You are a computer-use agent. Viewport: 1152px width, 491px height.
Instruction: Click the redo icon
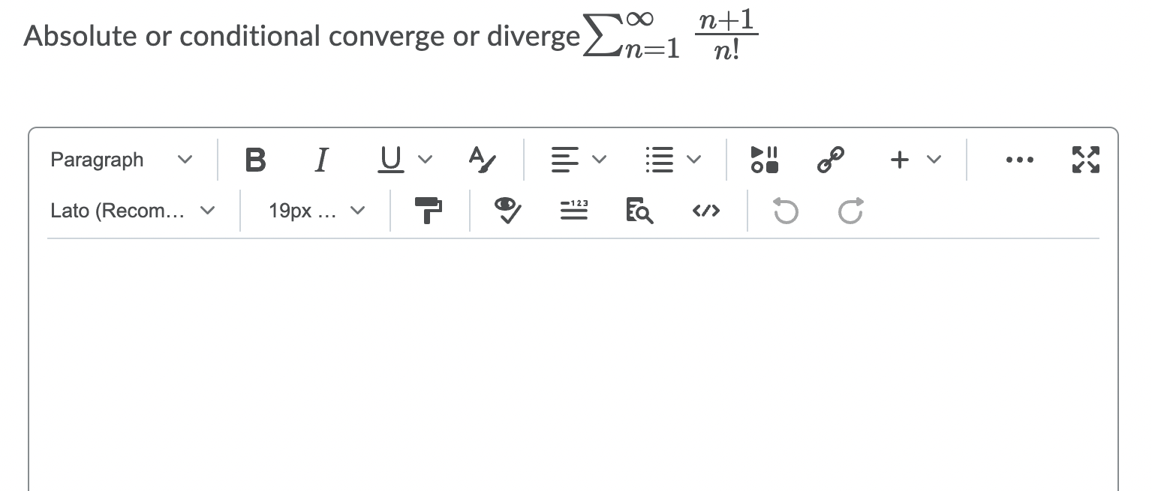point(849,211)
